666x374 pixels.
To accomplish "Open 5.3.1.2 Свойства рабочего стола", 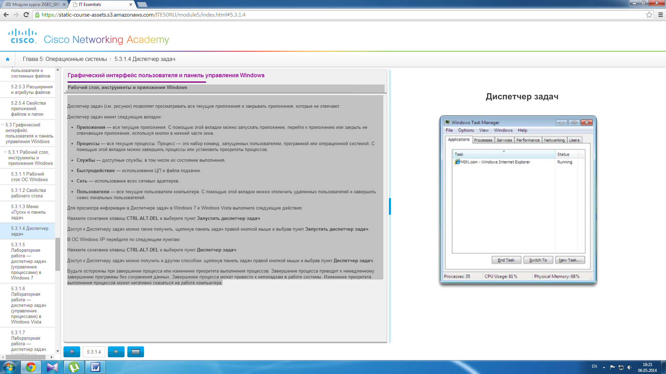I will click(27, 193).
